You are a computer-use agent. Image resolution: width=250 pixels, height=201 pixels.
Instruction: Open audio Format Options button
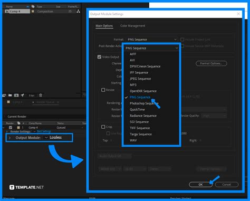[x=211, y=169]
